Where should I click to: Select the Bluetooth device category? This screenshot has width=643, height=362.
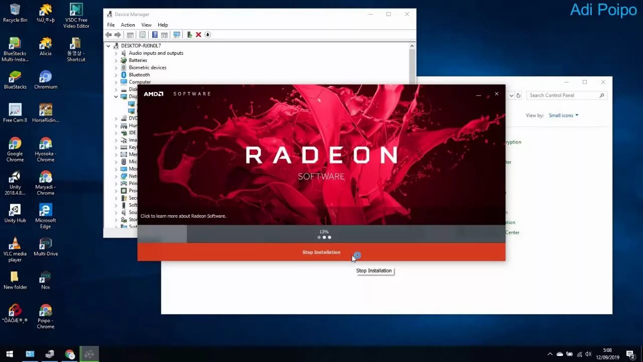coord(139,75)
